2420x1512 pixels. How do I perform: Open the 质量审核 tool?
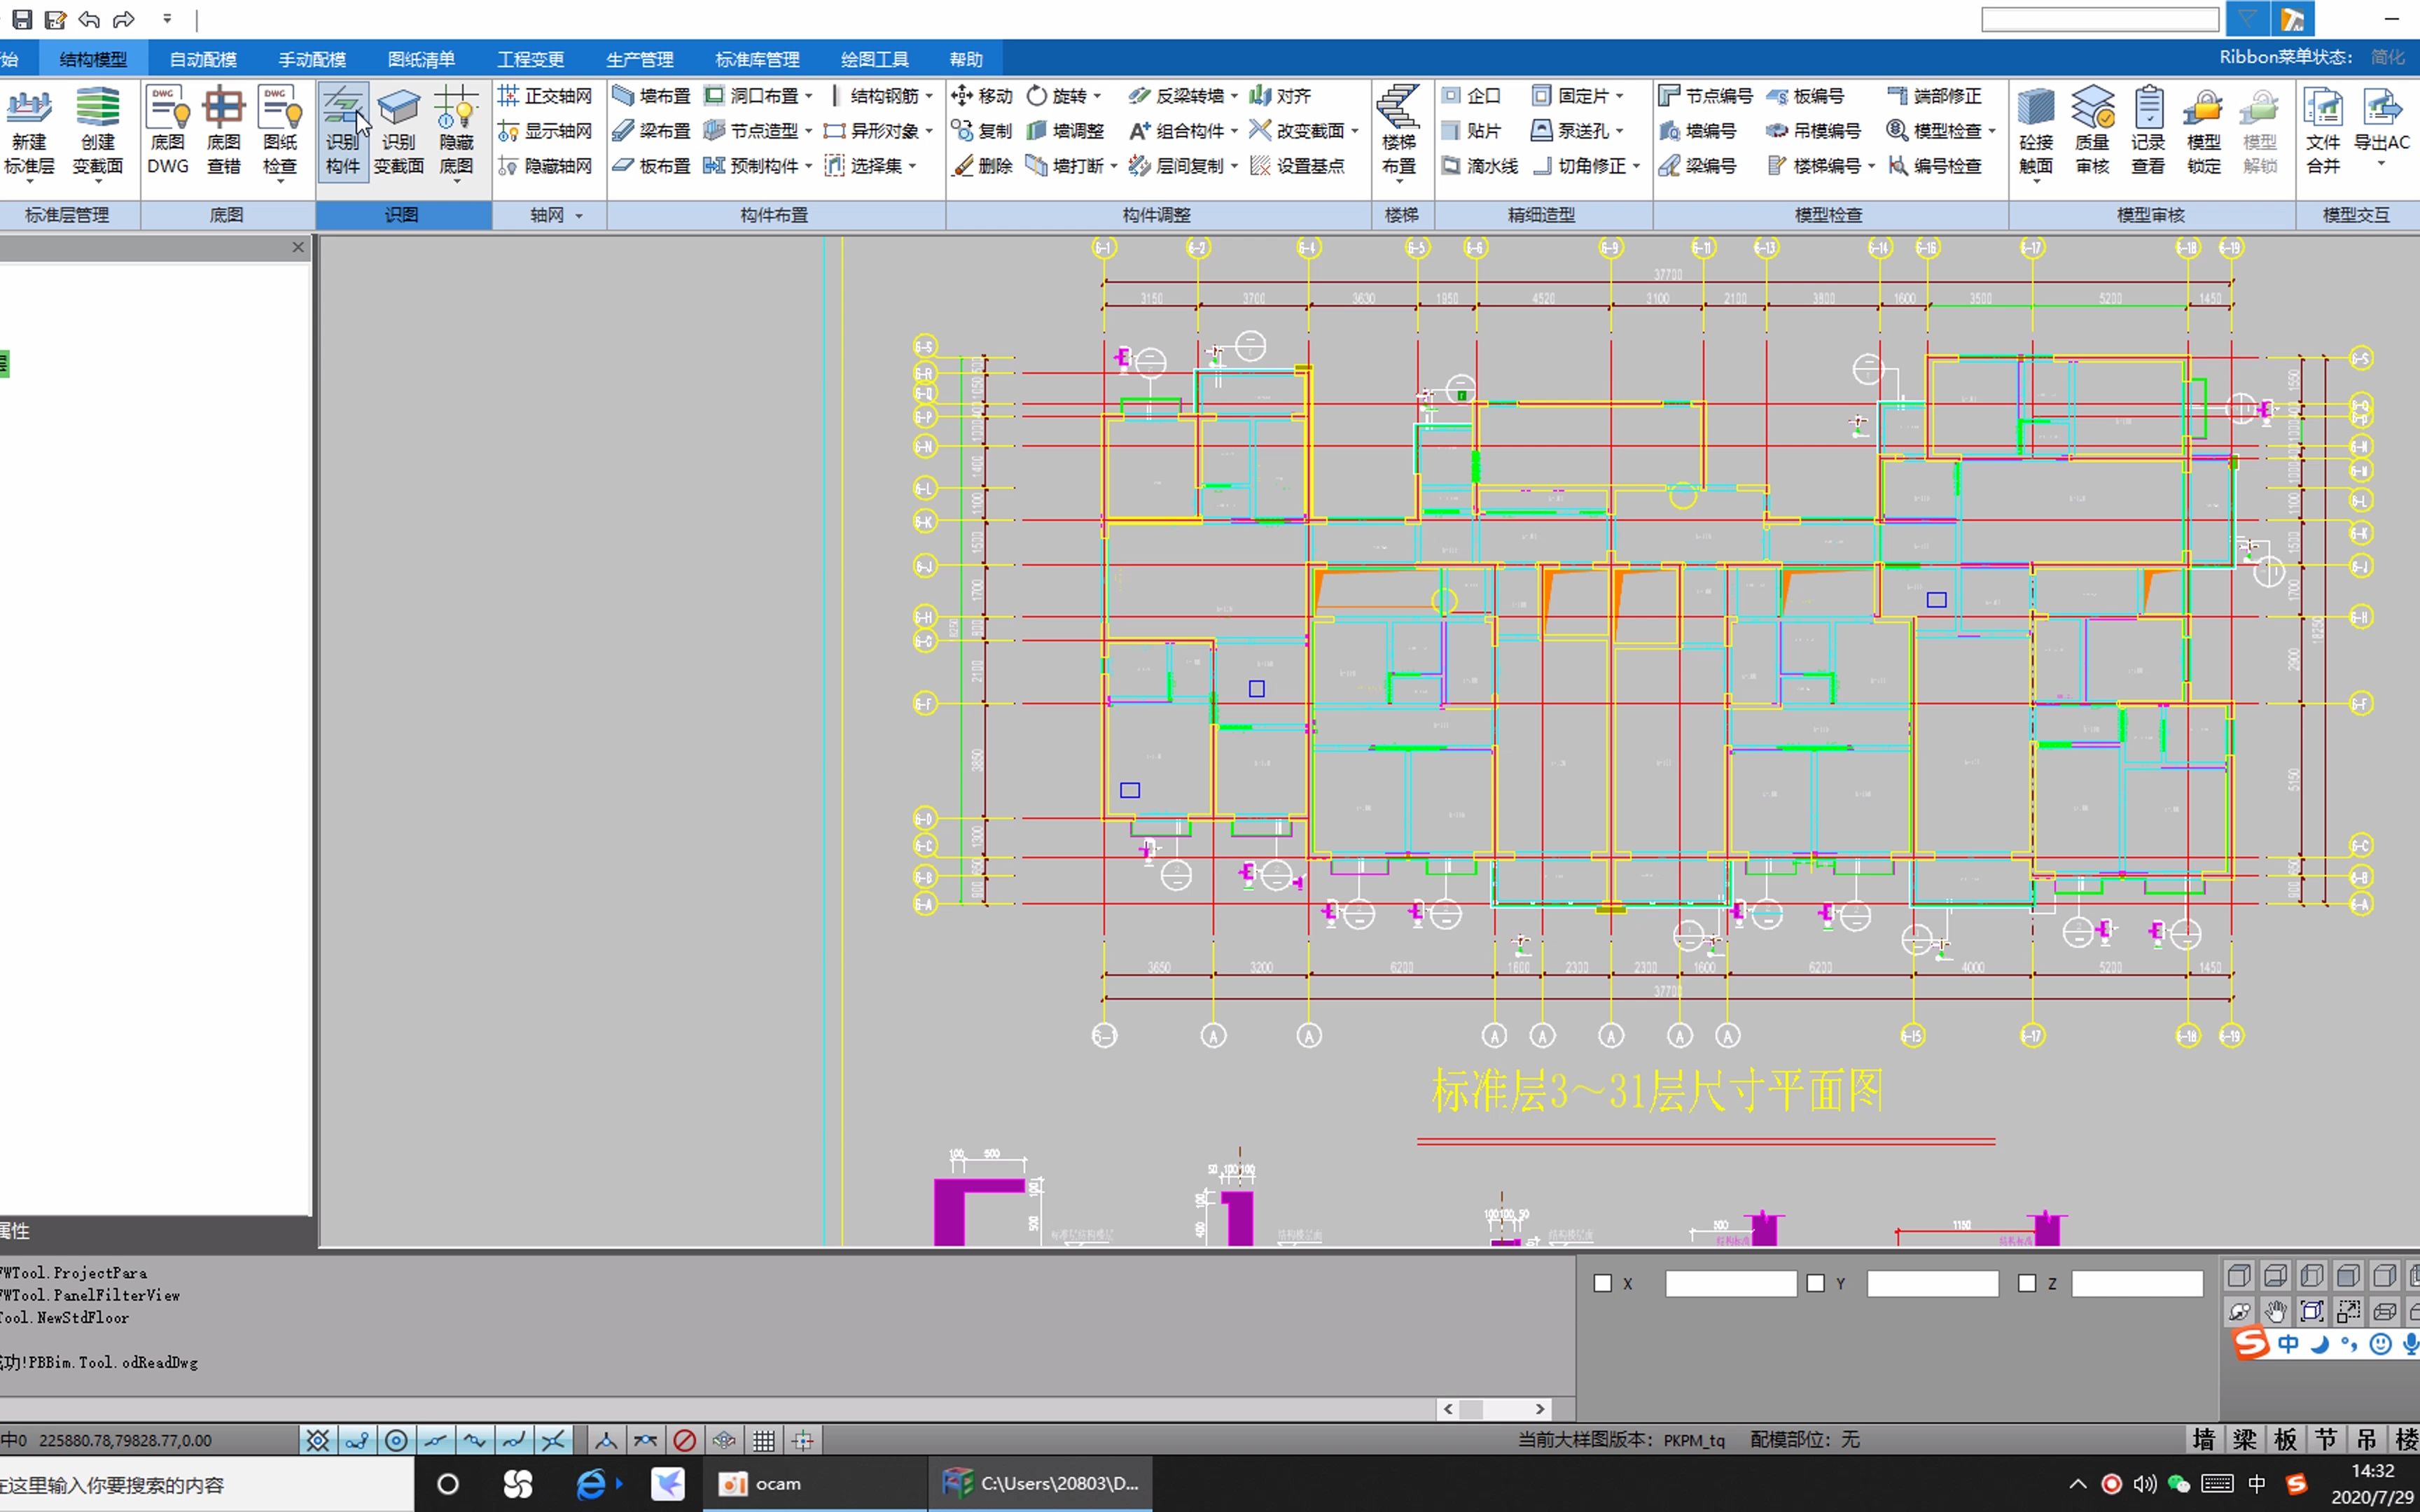2092,131
